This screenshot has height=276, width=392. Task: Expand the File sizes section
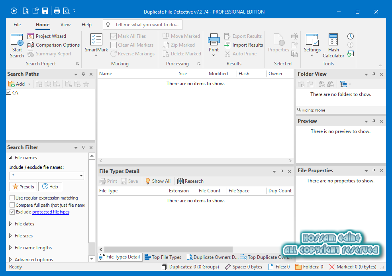[10, 236]
